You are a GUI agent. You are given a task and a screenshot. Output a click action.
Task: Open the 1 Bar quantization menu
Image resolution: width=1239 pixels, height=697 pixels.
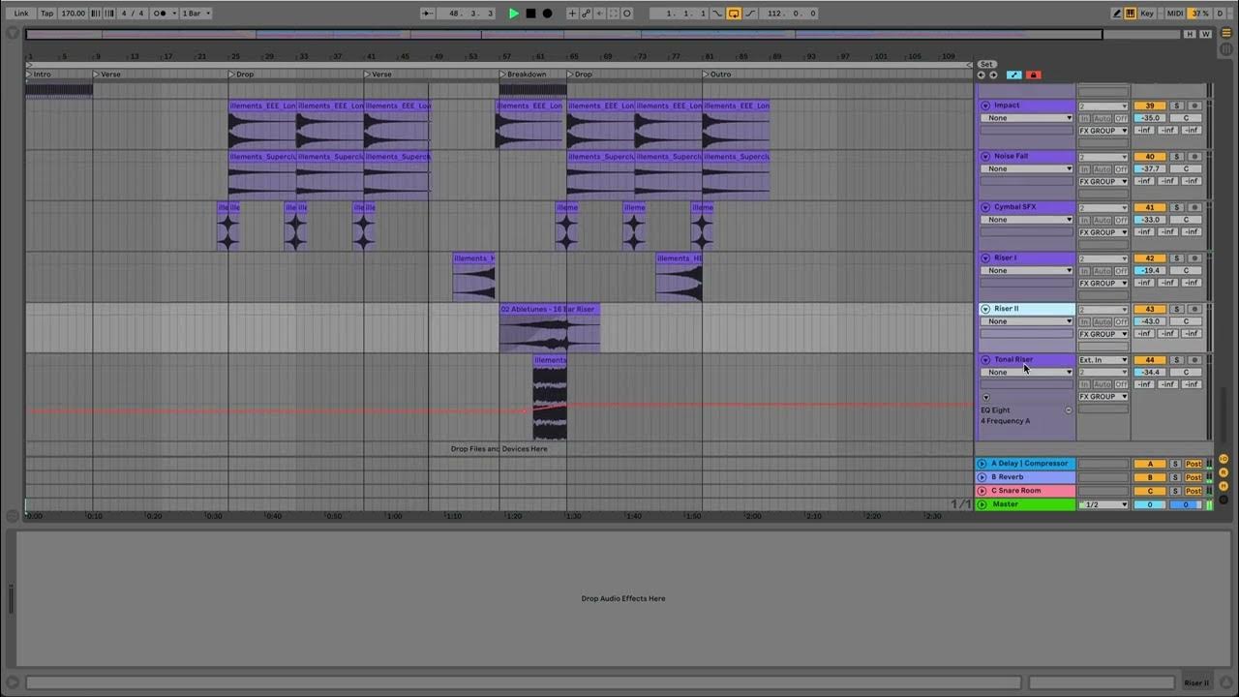tap(196, 14)
